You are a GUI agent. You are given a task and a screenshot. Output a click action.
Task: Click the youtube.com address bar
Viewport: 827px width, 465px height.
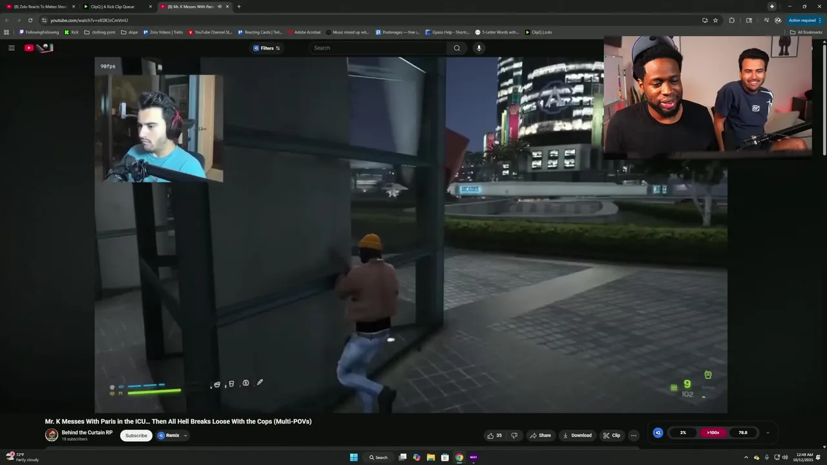pos(375,20)
